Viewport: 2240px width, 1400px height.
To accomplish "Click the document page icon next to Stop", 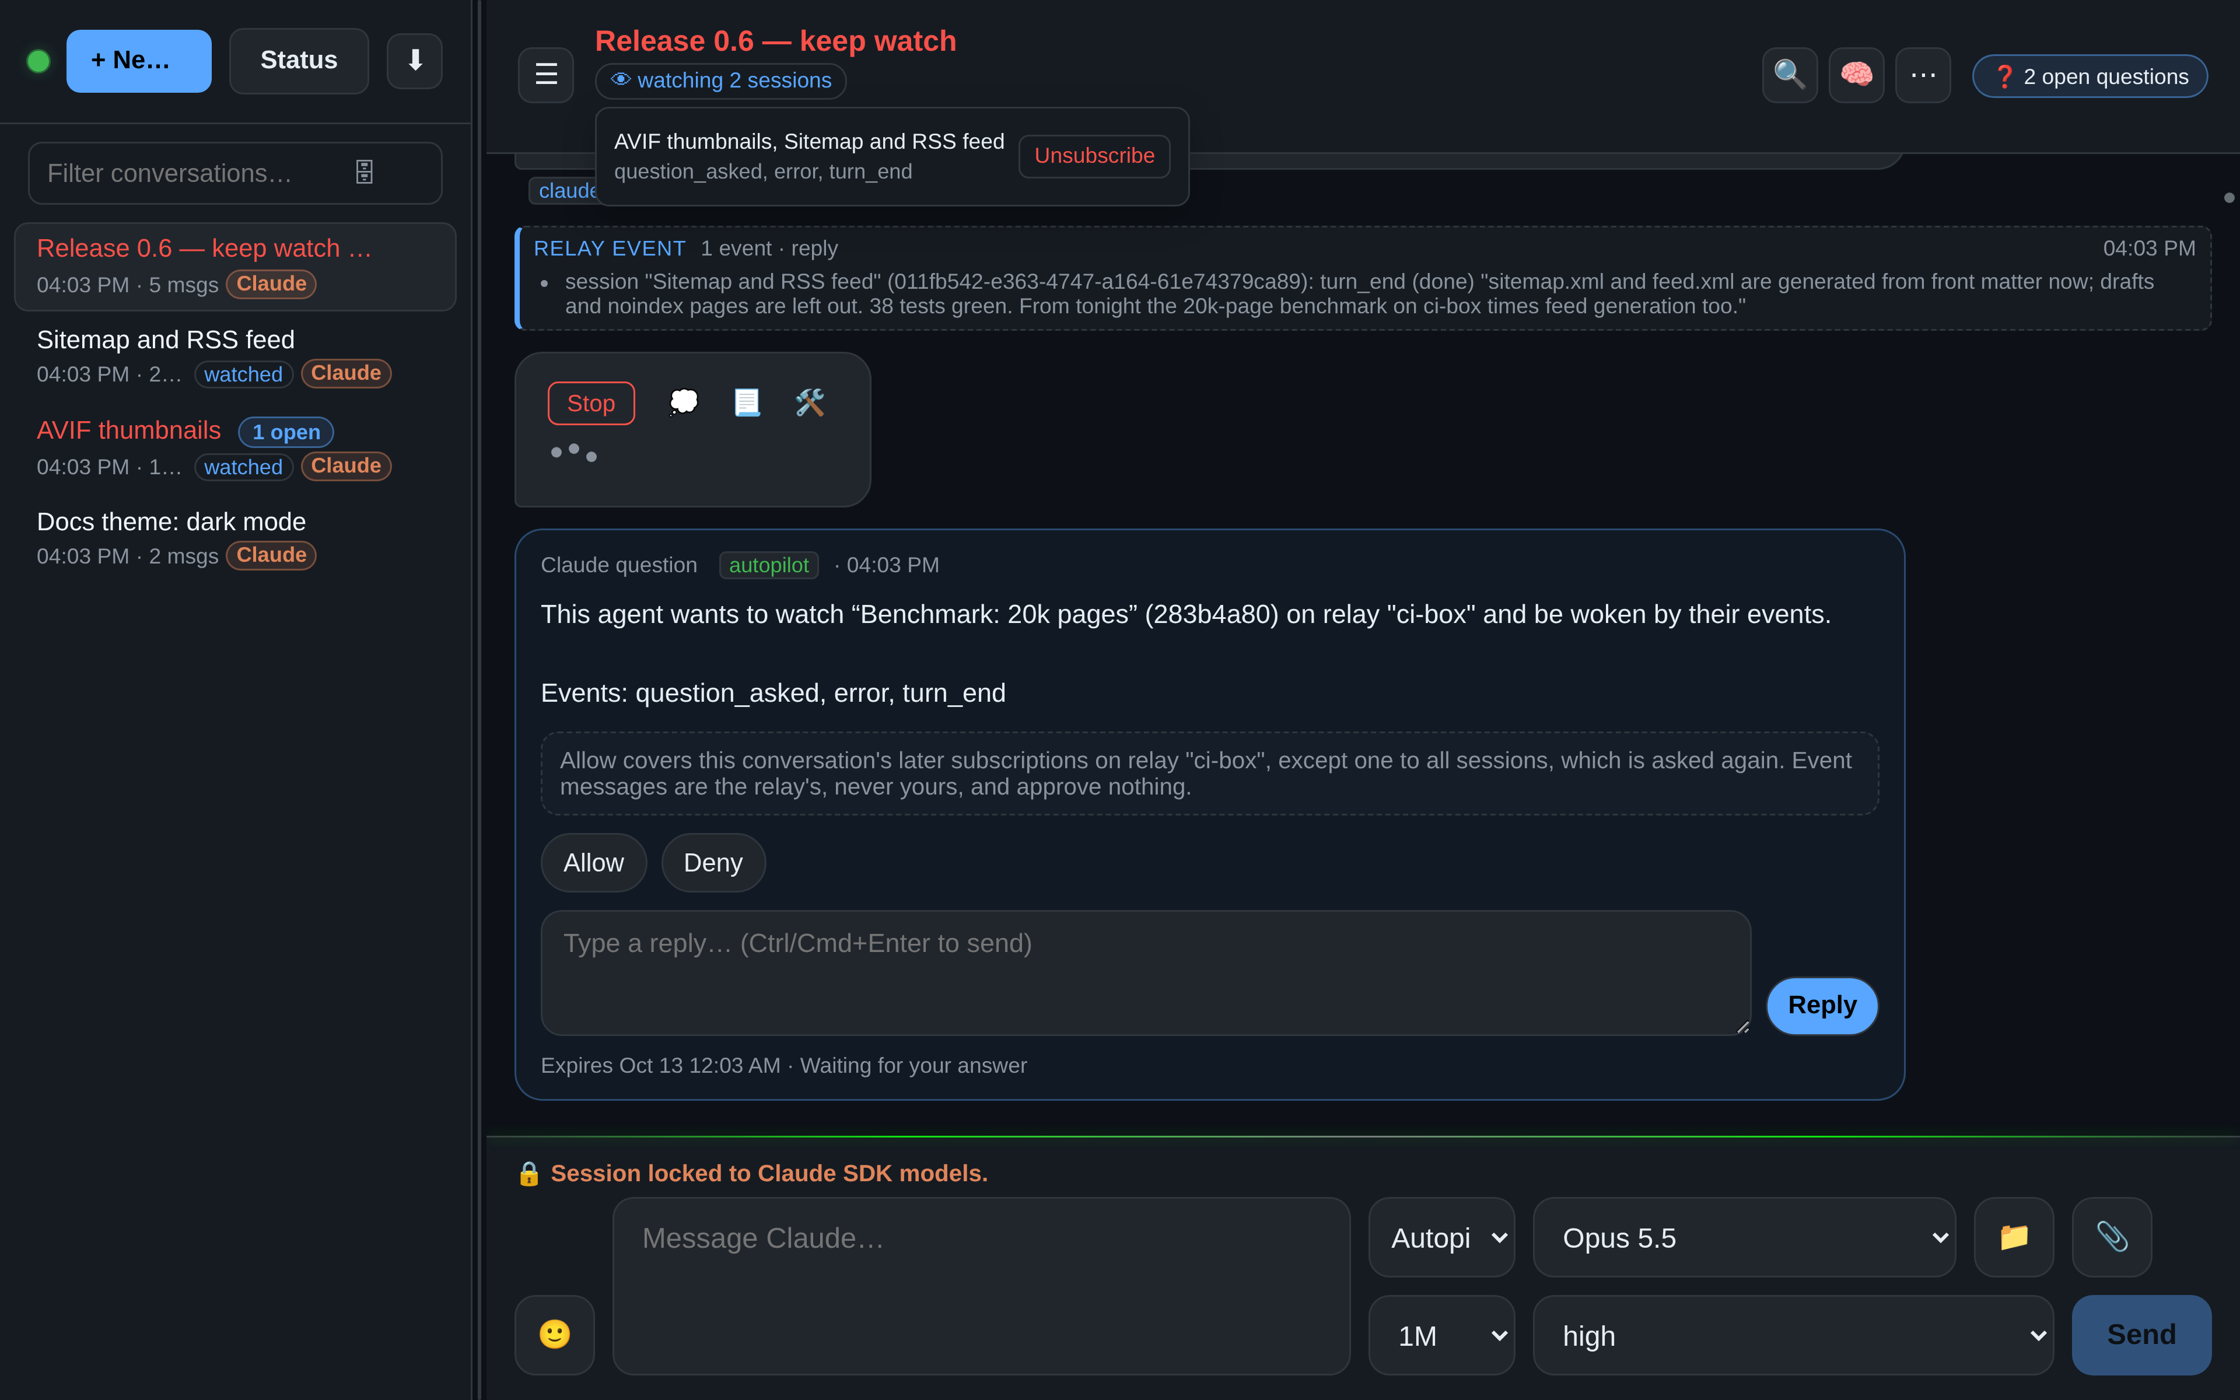I will pyautogui.click(x=747, y=402).
